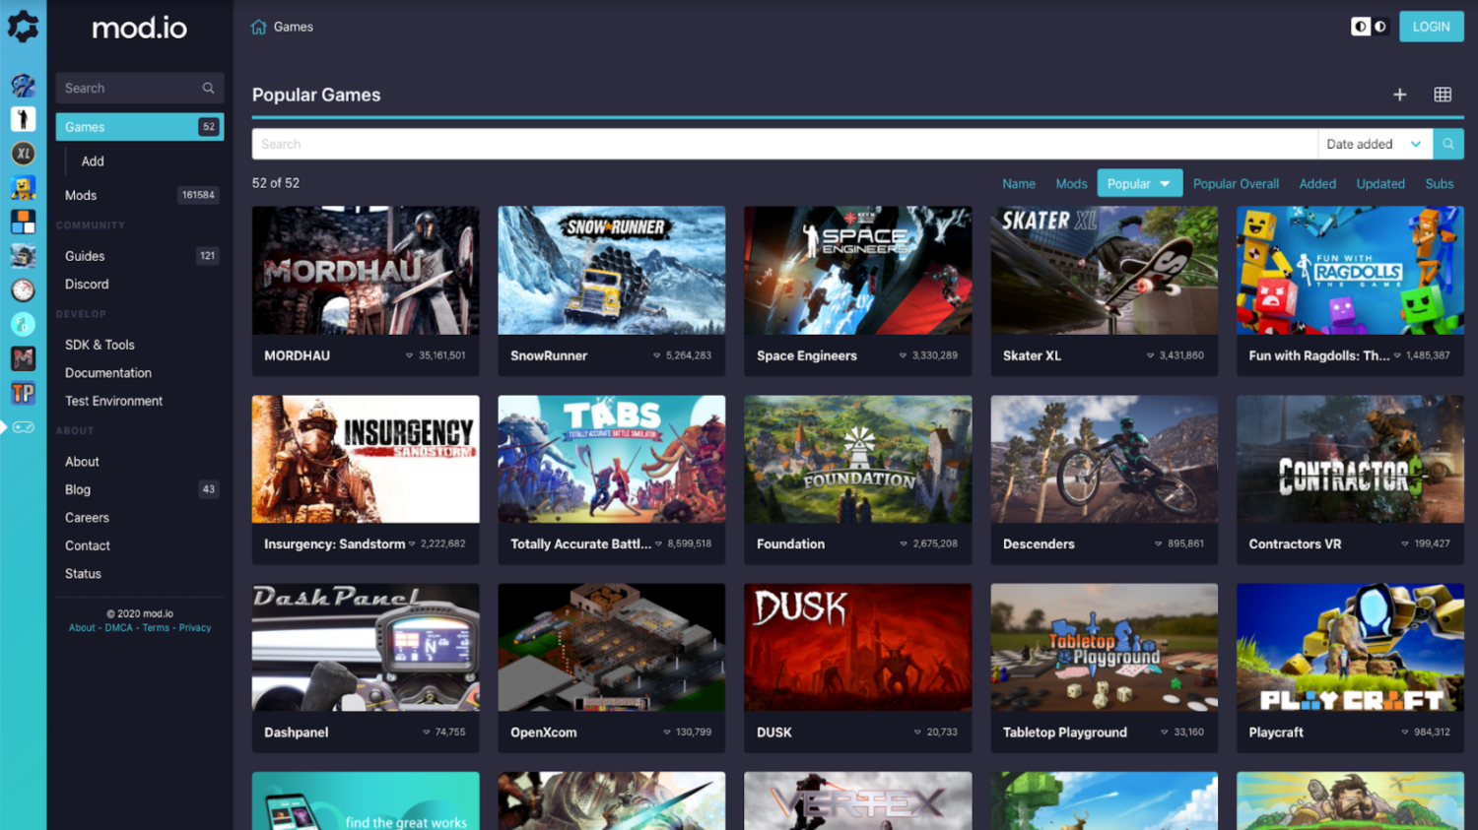Click the Popular Games search input field

(784, 144)
